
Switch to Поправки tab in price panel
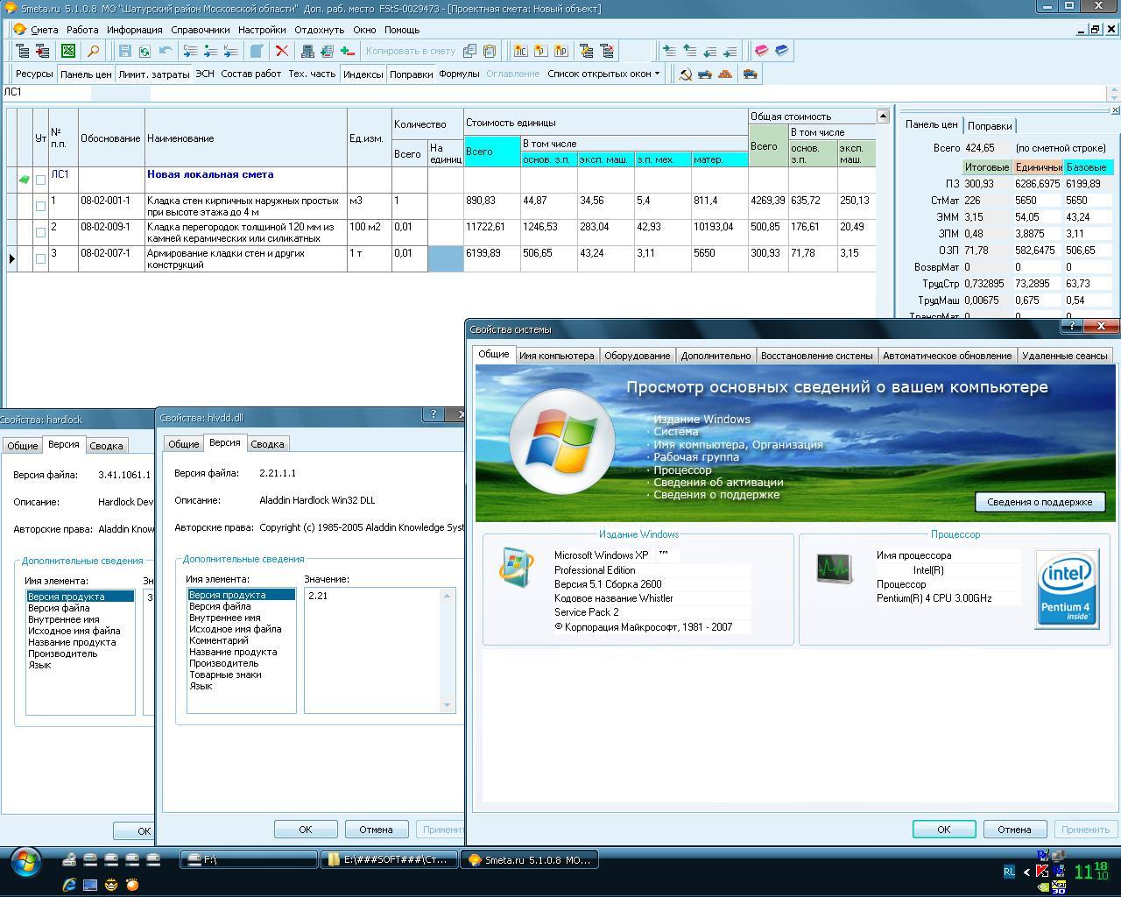[990, 126]
